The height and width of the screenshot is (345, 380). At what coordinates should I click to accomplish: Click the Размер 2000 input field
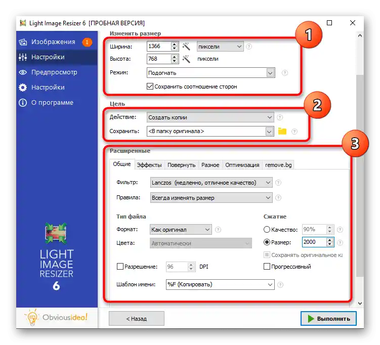pos(314,242)
